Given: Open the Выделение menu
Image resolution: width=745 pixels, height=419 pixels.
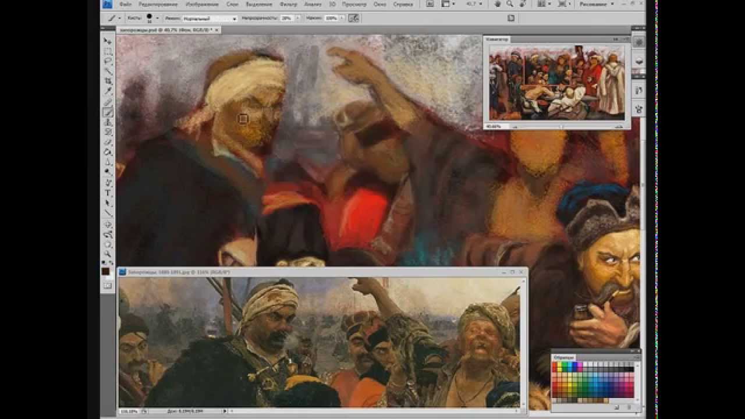Looking at the screenshot, I should [259, 4].
